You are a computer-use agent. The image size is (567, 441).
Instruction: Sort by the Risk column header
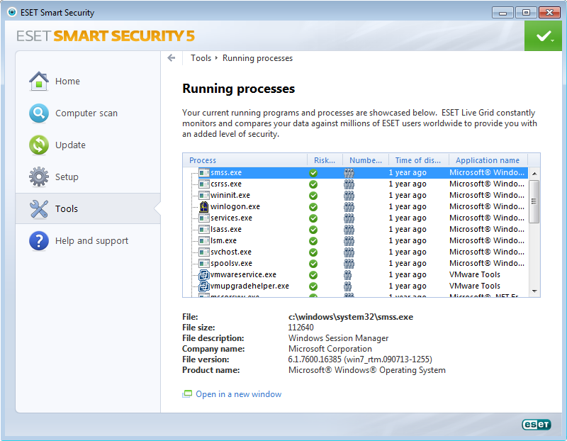(x=325, y=160)
